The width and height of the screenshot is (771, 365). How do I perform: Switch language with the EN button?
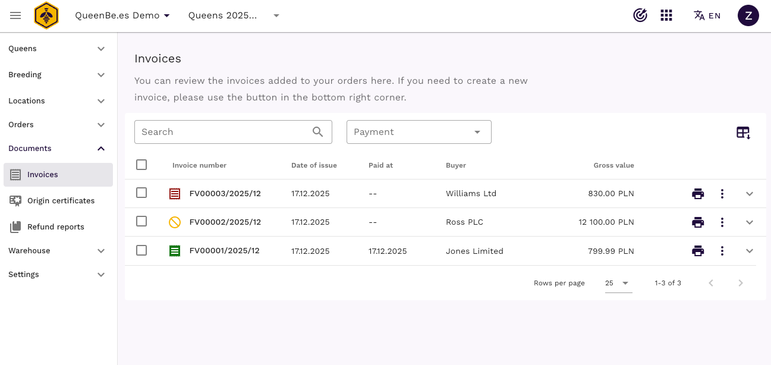click(x=707, y=15)
